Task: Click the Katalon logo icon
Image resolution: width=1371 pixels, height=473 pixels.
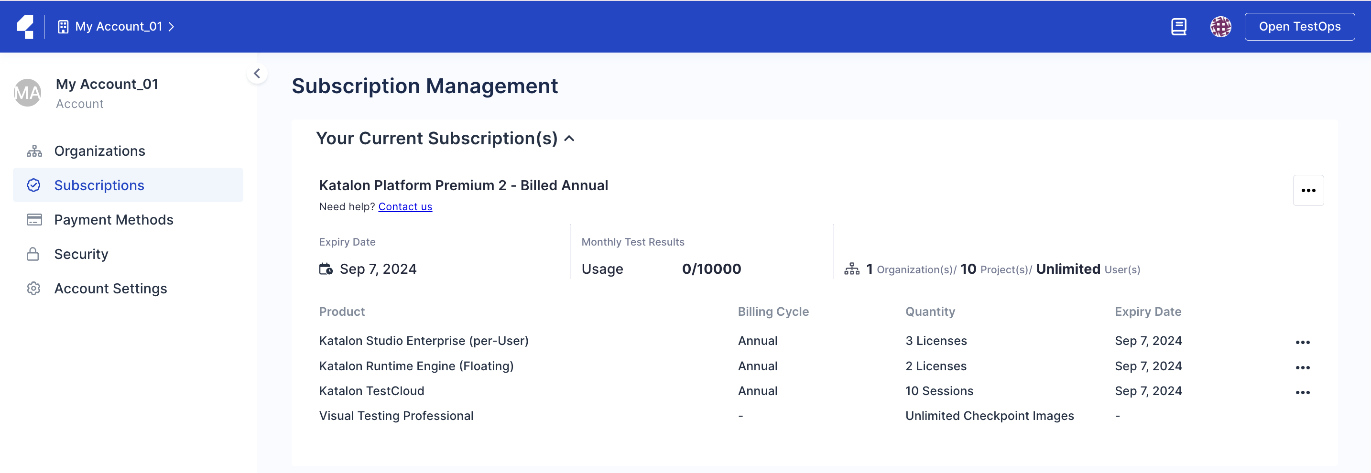Action: pos(25,27)
